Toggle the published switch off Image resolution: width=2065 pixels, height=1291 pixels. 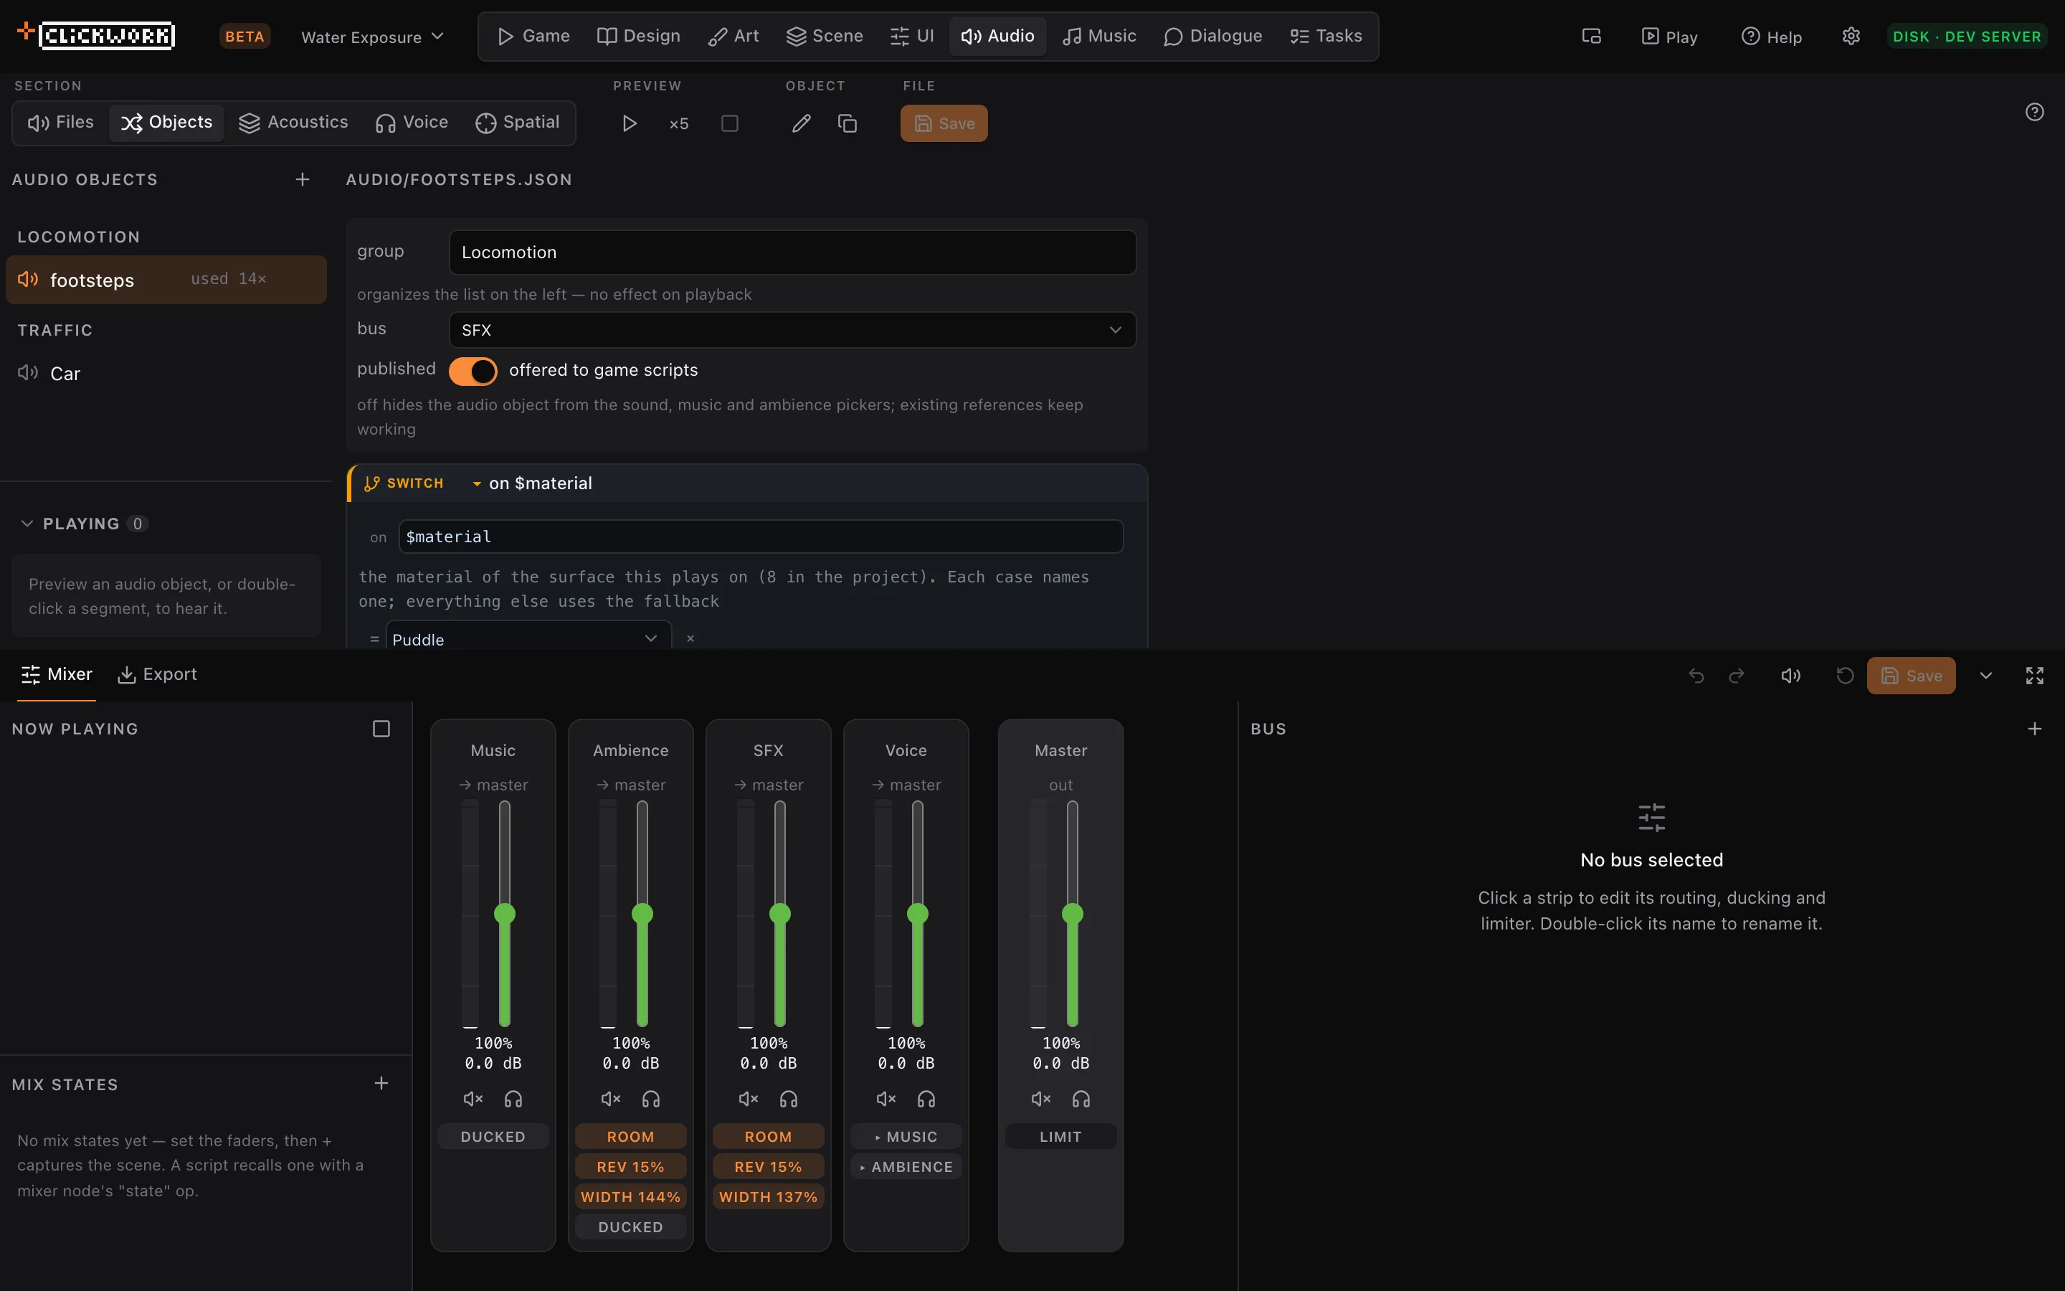[473, 371]
